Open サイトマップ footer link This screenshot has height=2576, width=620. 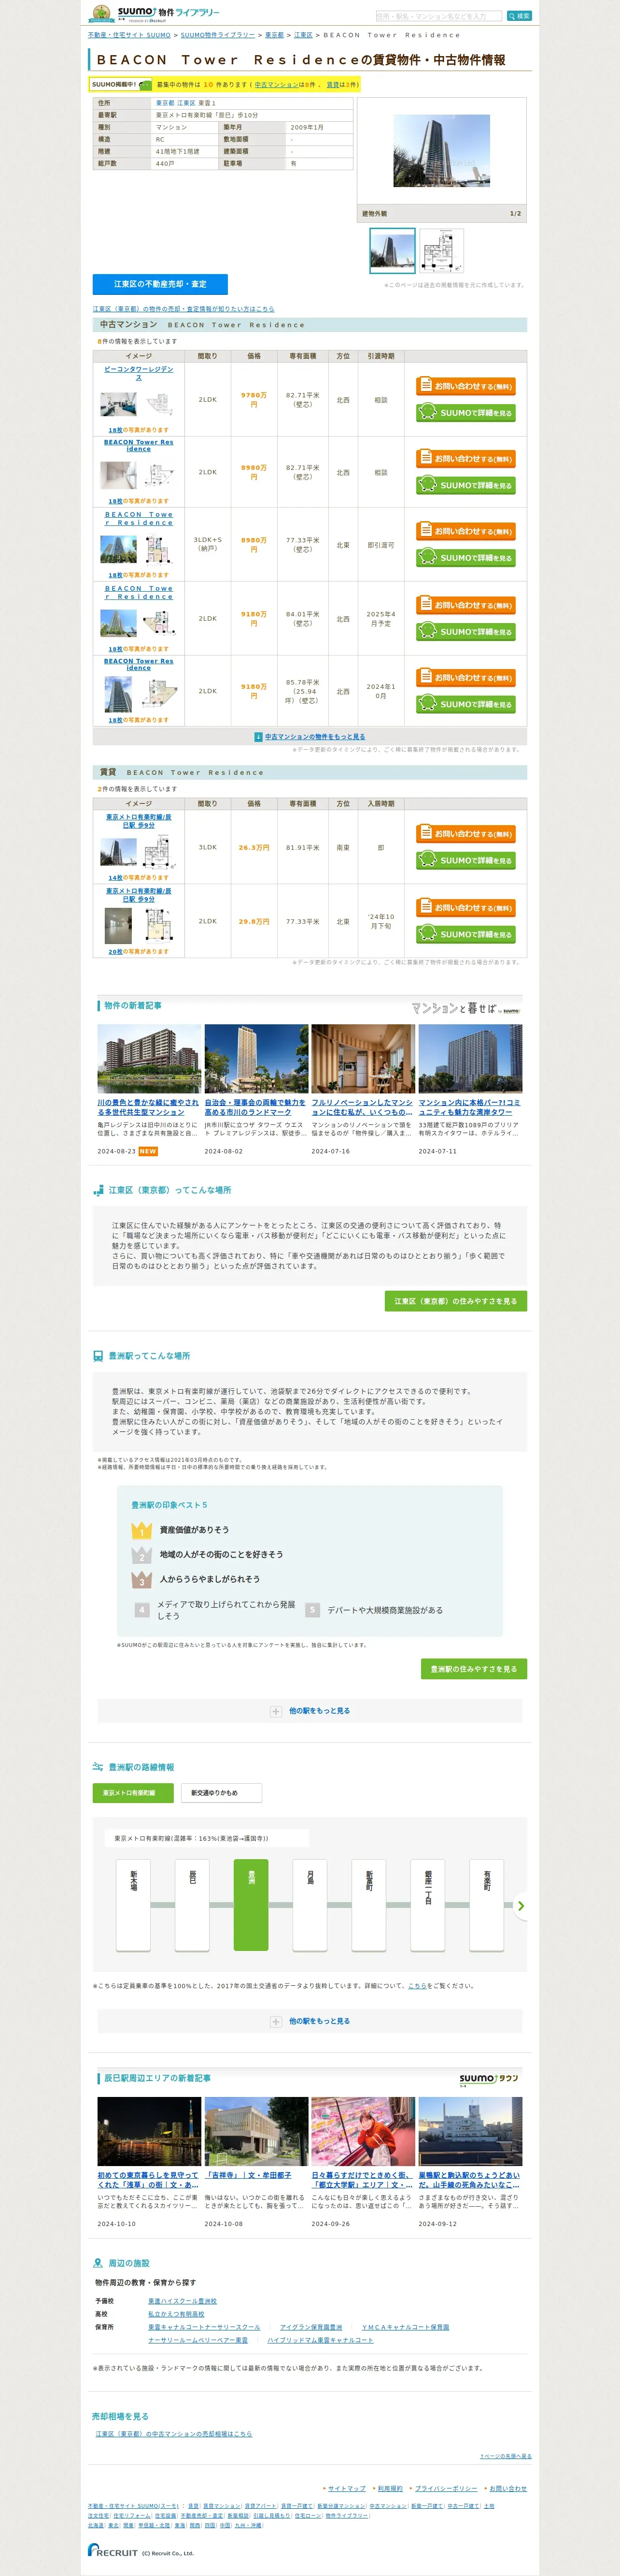(346, 2488)
